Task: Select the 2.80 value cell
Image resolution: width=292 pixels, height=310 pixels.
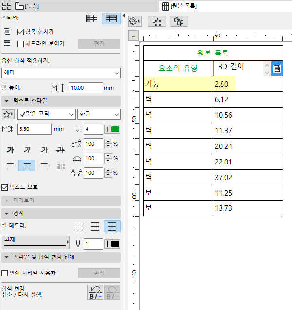Action: tap(248, 84)
